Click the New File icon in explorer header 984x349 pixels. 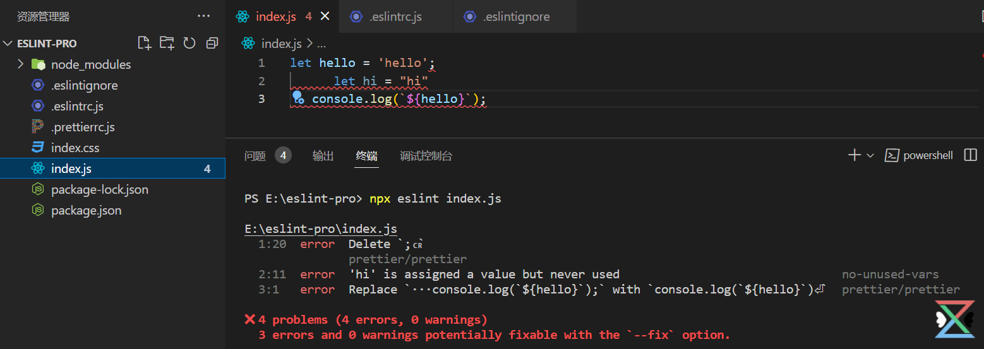click(x=145, y=43)
